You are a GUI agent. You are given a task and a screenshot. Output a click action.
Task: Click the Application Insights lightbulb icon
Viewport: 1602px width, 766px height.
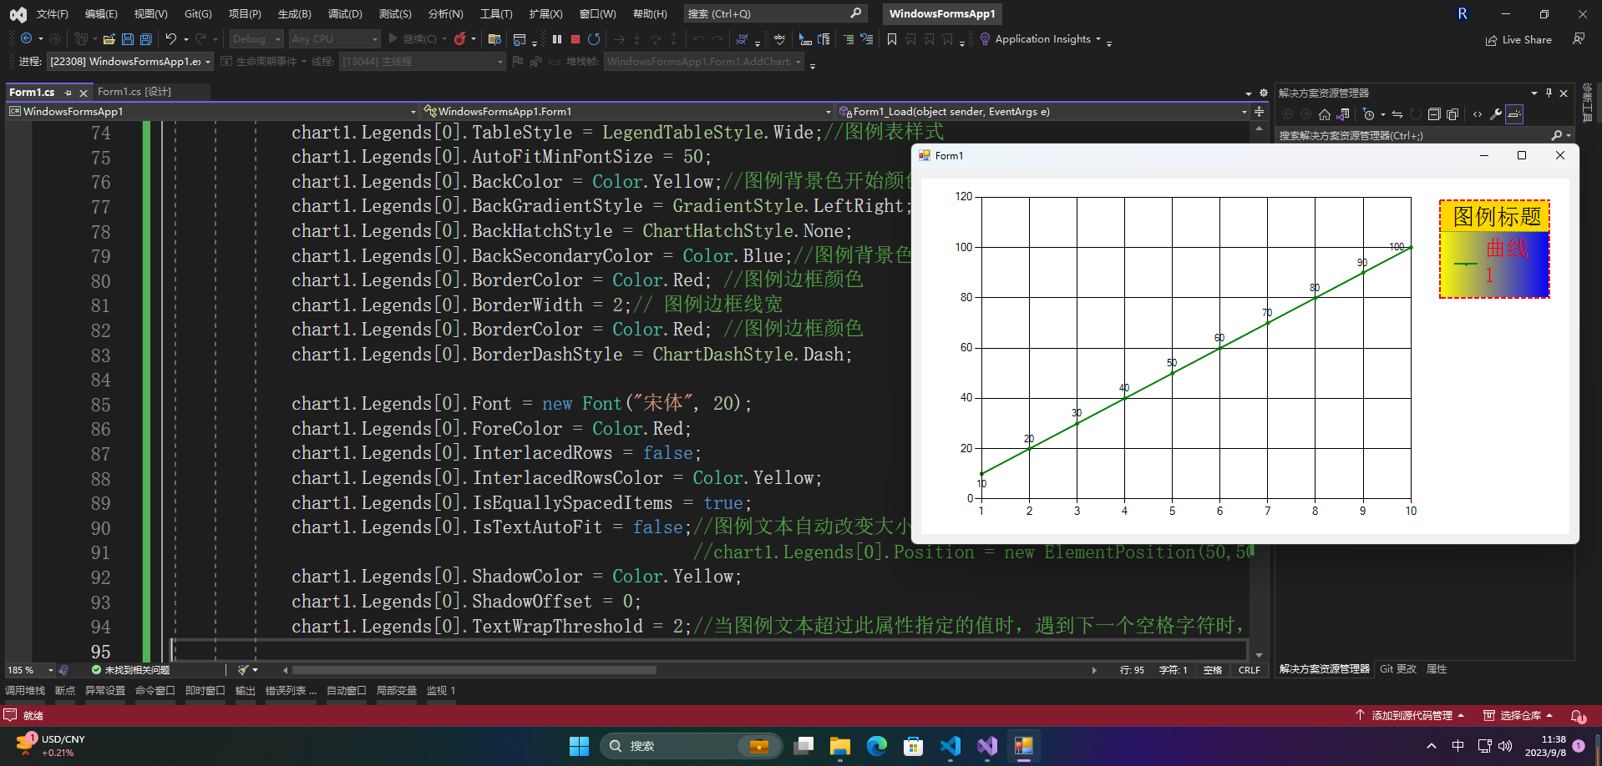point(985,39)
